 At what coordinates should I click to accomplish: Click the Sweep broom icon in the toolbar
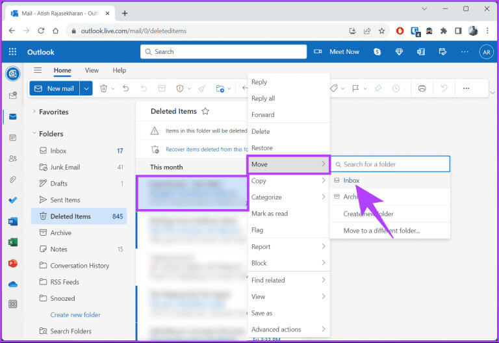click(202, 88)
